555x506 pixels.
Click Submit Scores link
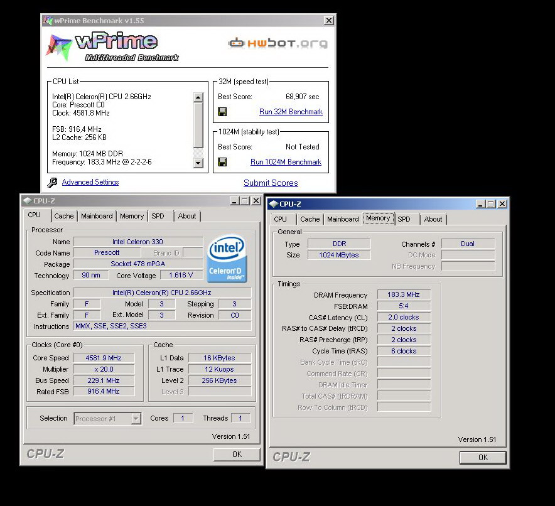[x=271, y=183]
